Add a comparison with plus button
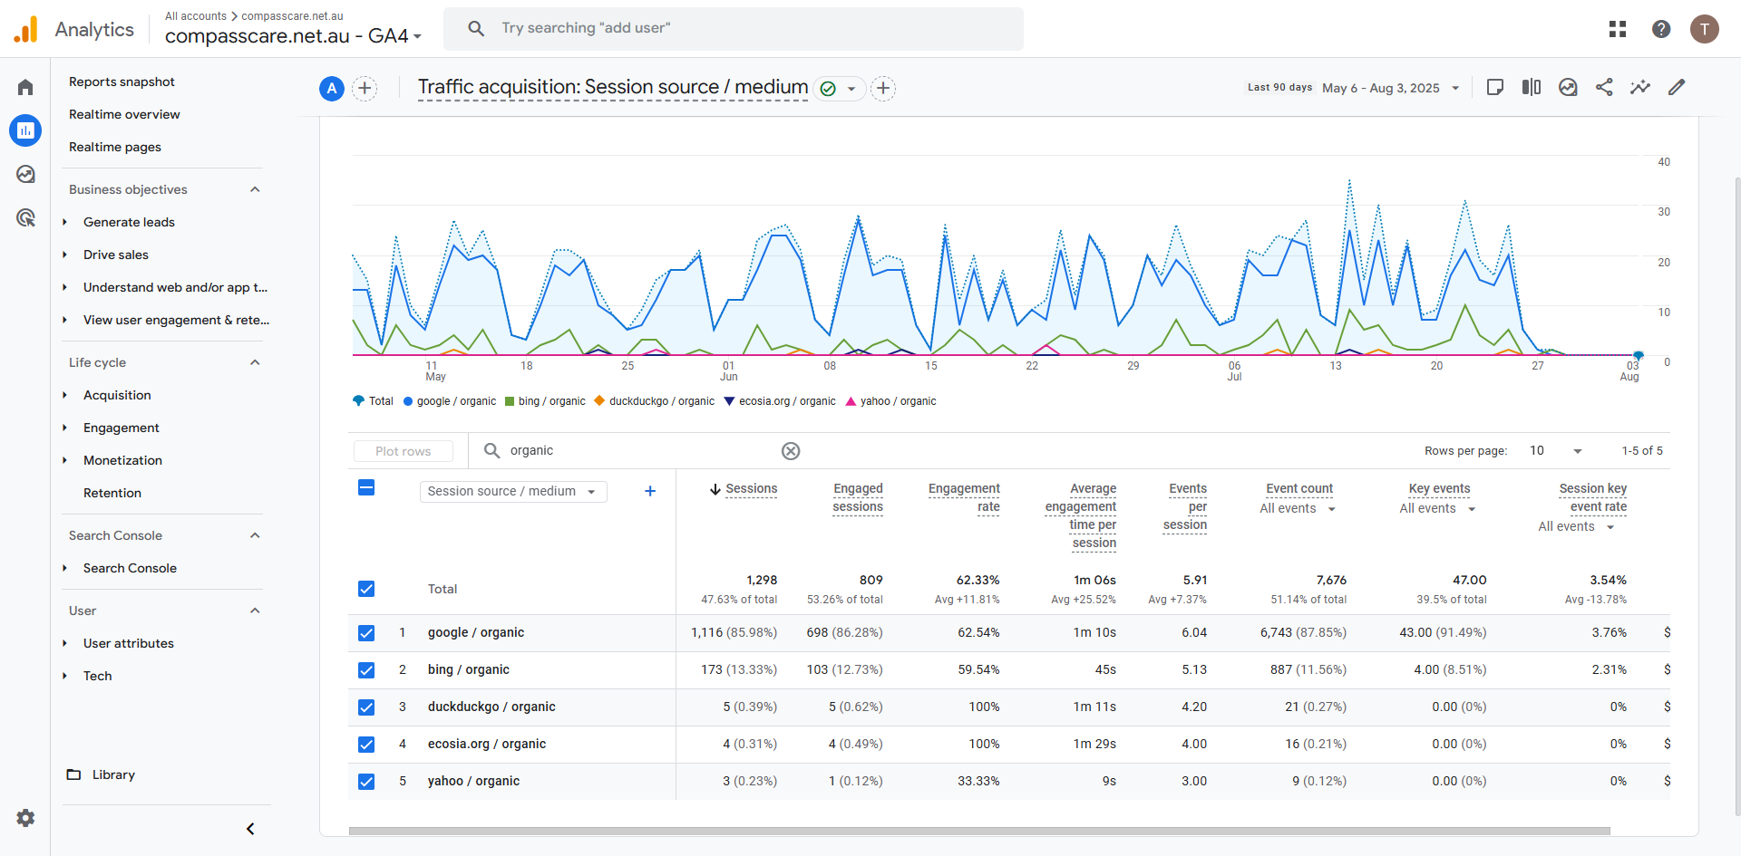1741x856 pixels. 365,88
